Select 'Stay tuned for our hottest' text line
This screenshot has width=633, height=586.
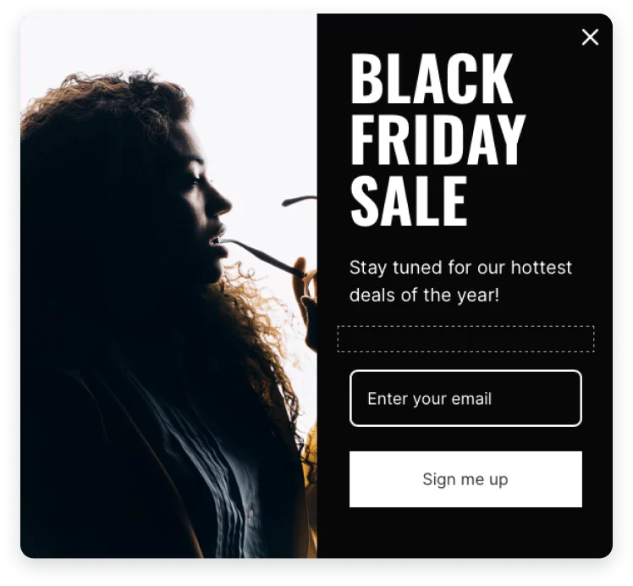tap(460, 268)
